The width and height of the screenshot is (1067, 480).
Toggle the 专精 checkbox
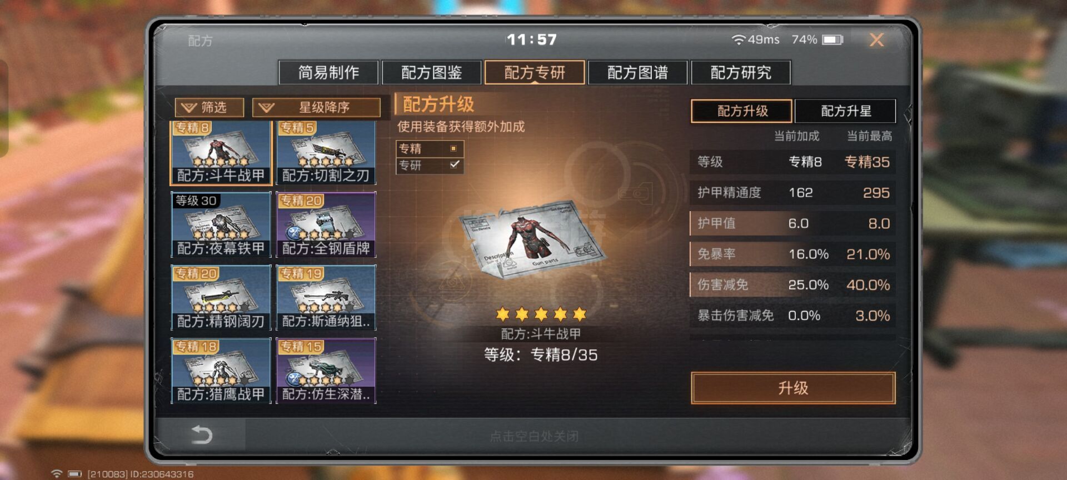pyautogui.click(x=453, y=148)
